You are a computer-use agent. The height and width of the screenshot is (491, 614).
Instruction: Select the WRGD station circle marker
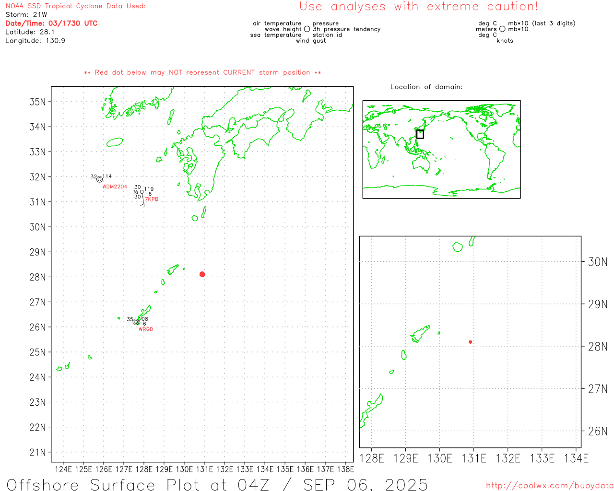[x=136, y=322]
